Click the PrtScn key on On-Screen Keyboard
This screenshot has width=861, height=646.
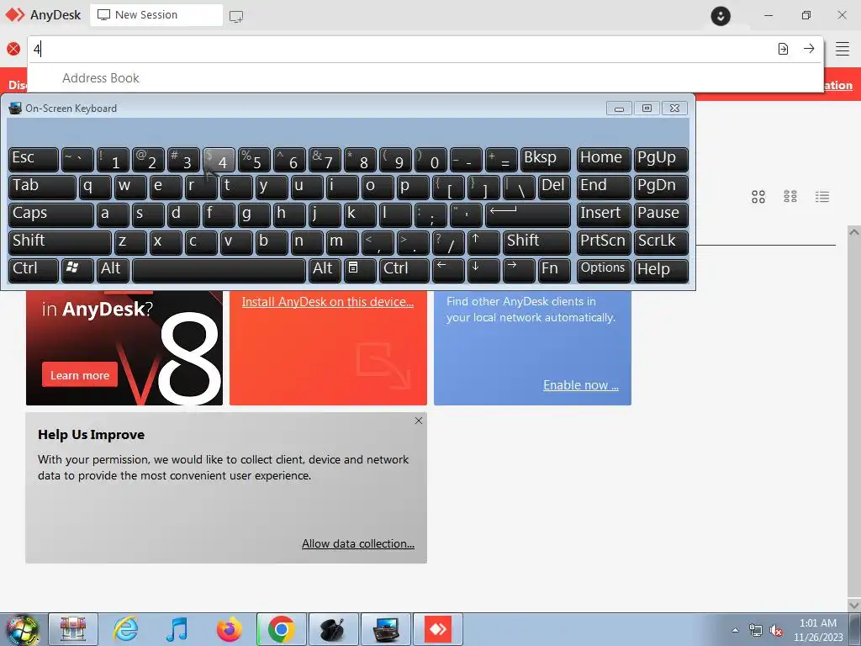603,242
